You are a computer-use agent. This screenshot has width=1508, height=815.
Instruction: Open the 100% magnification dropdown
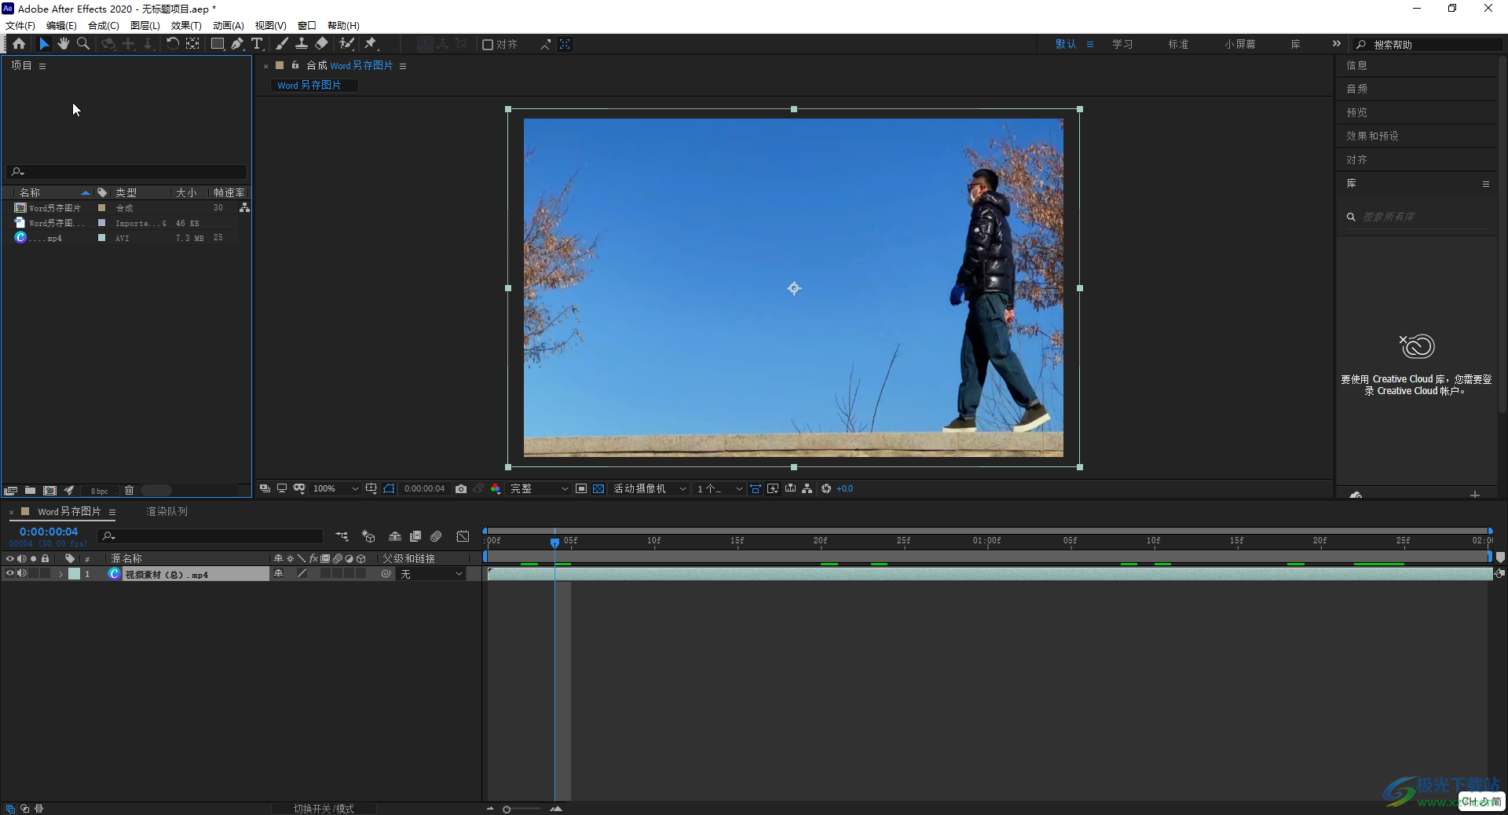[335, 488]
